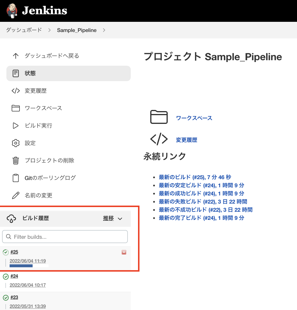Screen dimensions: 297x310
Task: Open the 設定 sidebar item
Action: [x=30, y=143]
